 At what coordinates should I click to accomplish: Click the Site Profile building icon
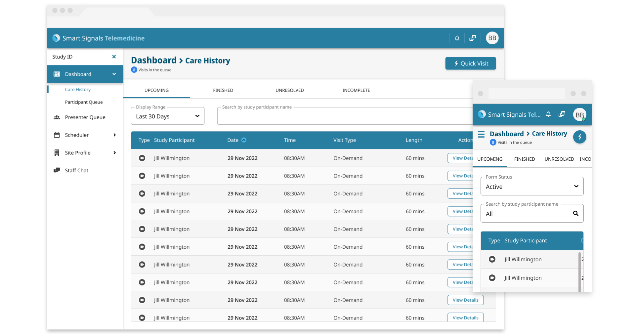[x=57, y=153]
